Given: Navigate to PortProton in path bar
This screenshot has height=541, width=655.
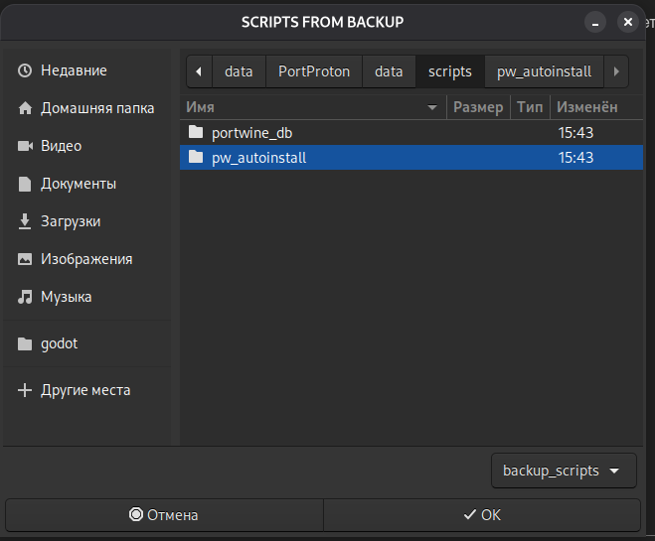Looking at the screenshot, I should (314, 72).
